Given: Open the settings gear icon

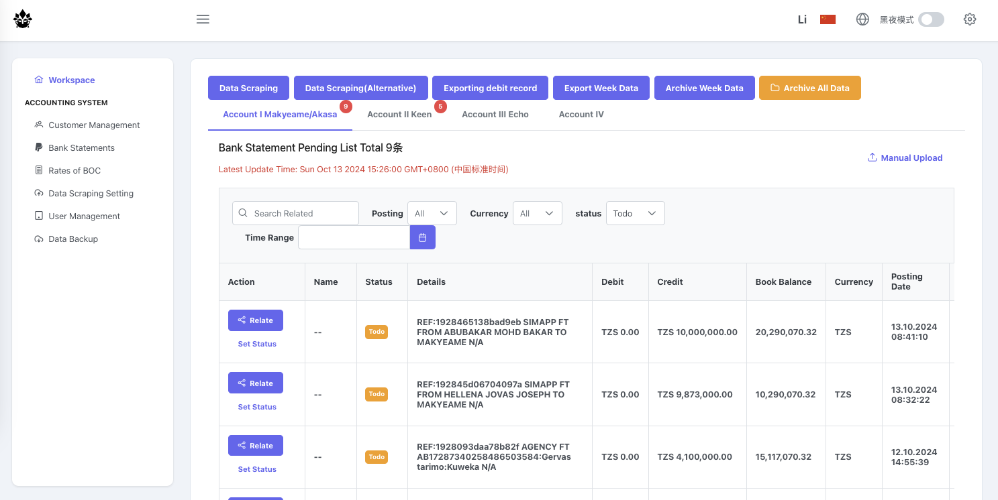Looking at the screenshot, I should [x=970, y=19].
